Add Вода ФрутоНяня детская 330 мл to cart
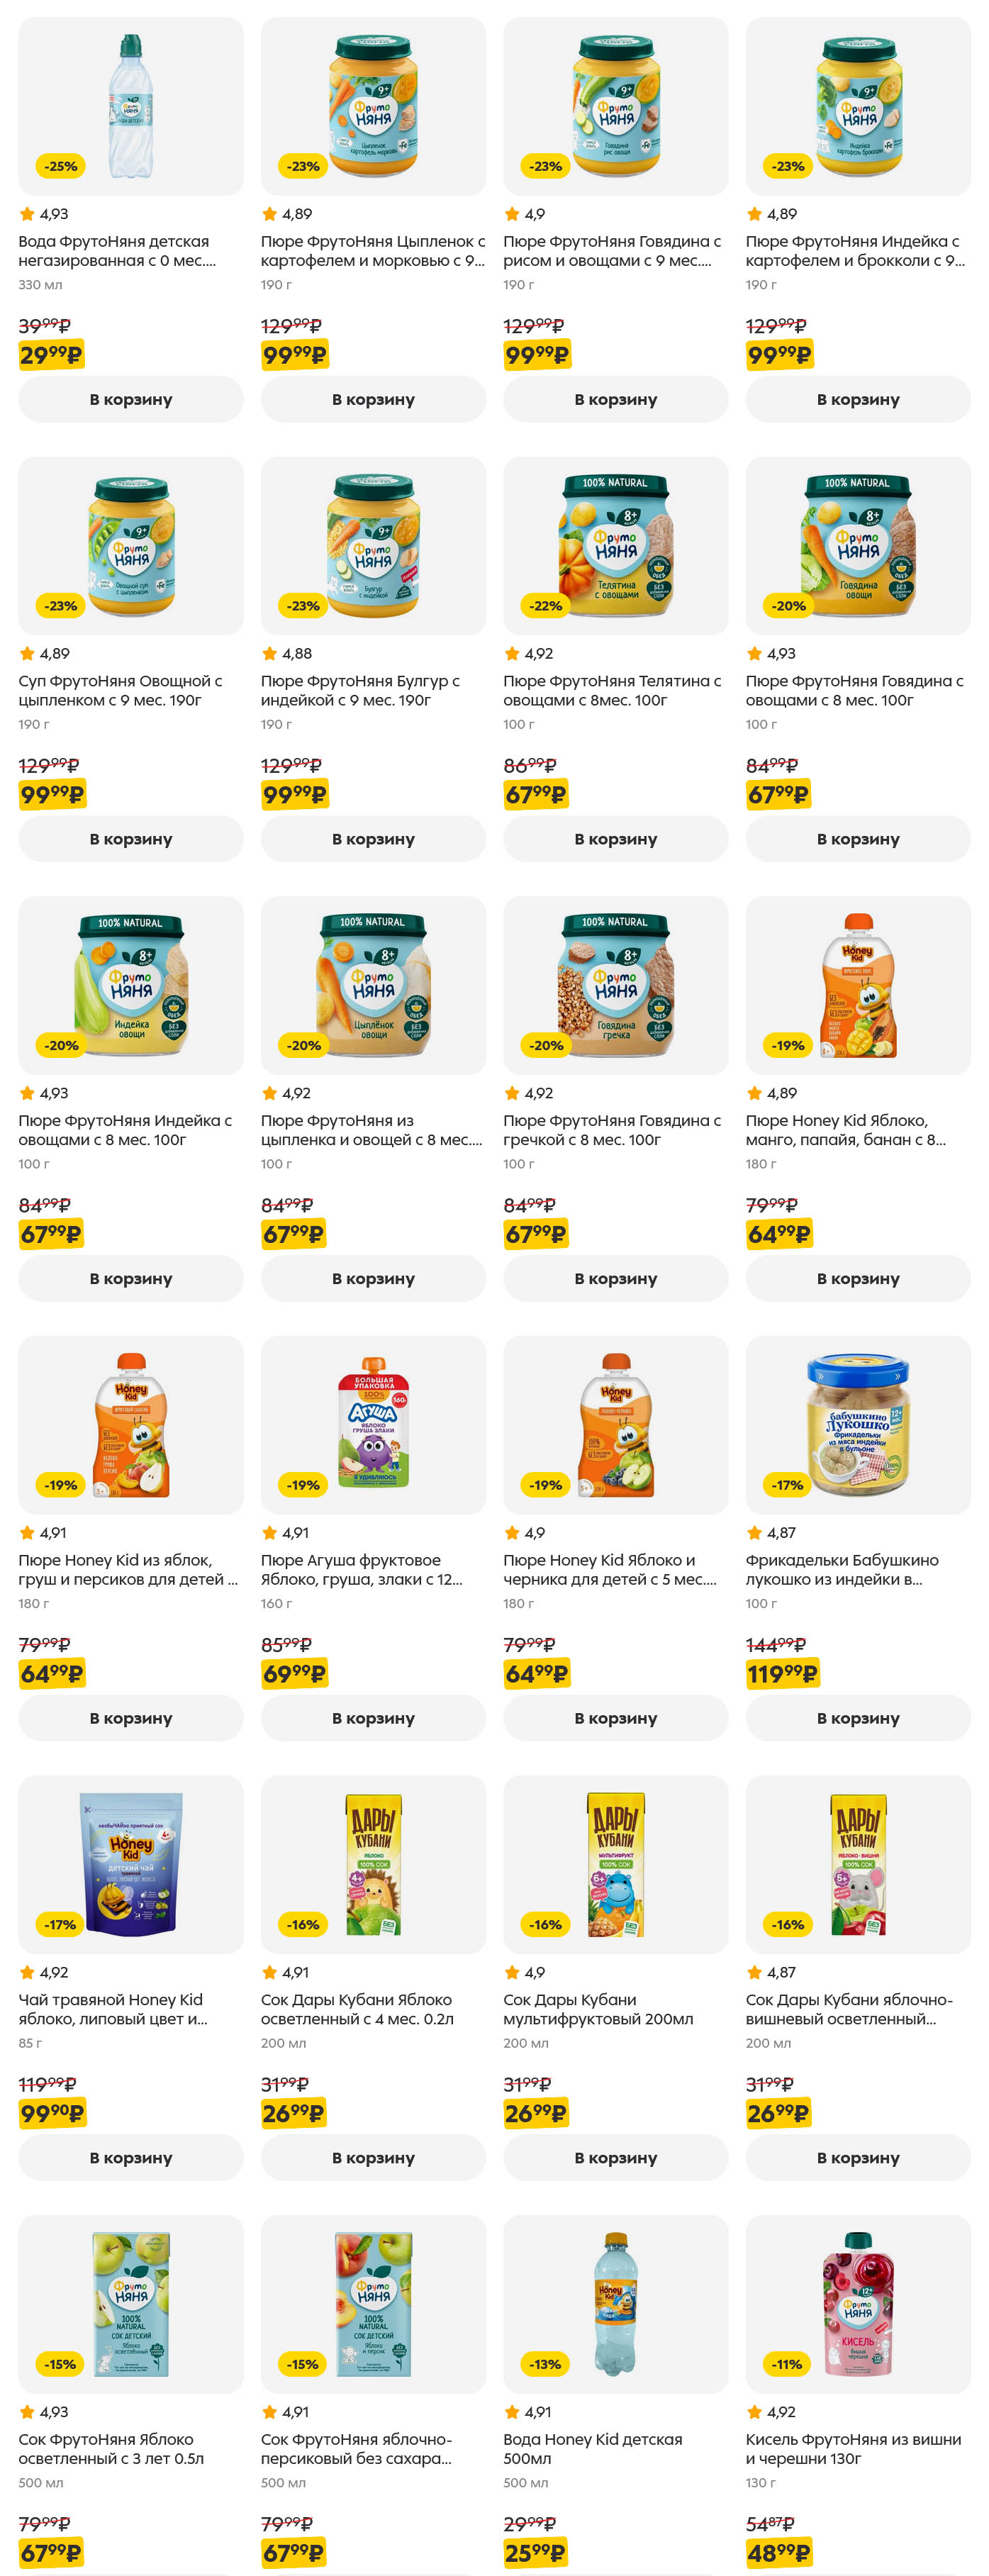 tap(131, 399)
